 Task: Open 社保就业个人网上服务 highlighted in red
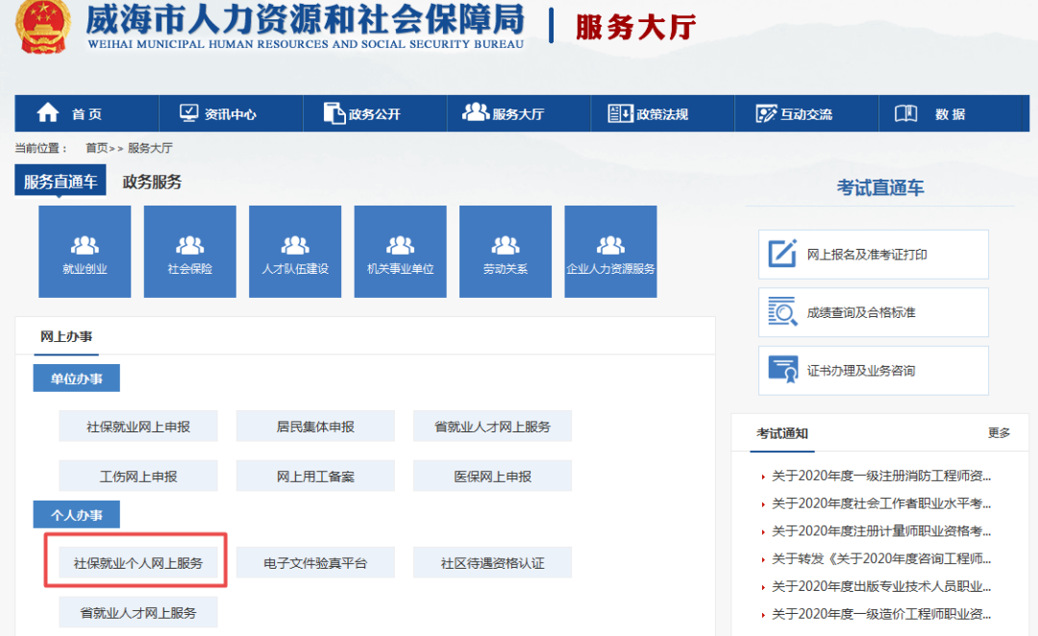[137, 561]
